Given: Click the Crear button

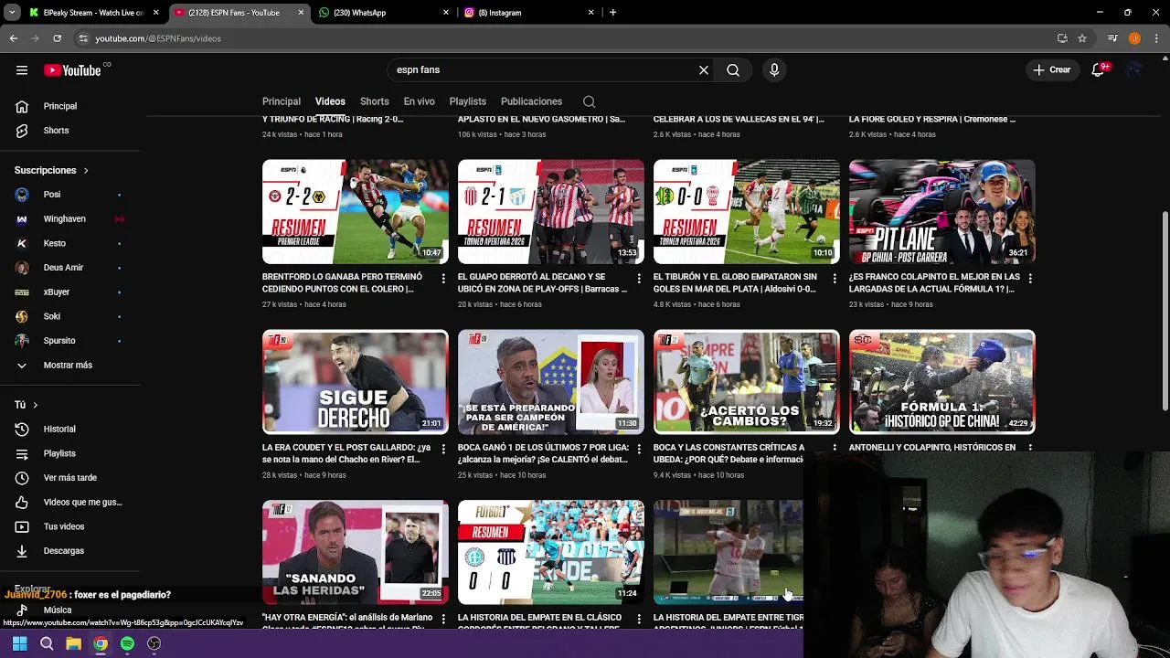Looking at the screenshot, I should (1051, 69).
